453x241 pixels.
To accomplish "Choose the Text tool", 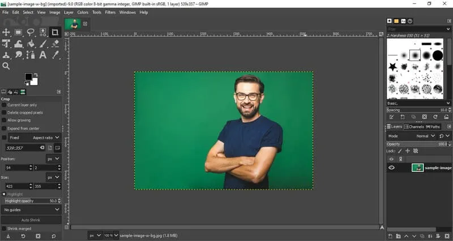I will click(x=43, y=55).
